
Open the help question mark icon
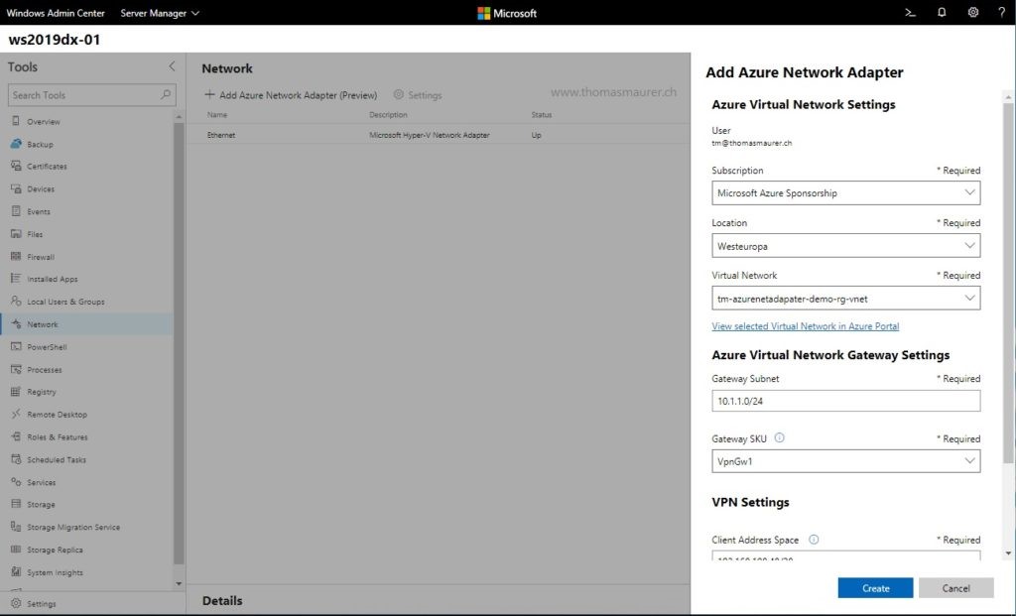point(1002,12)
